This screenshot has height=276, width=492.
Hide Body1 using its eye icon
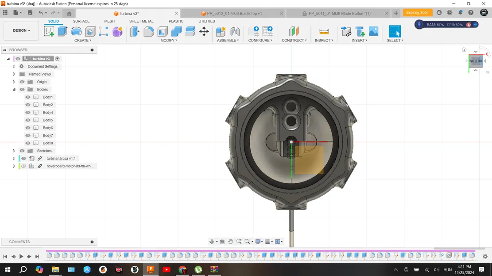28,97
